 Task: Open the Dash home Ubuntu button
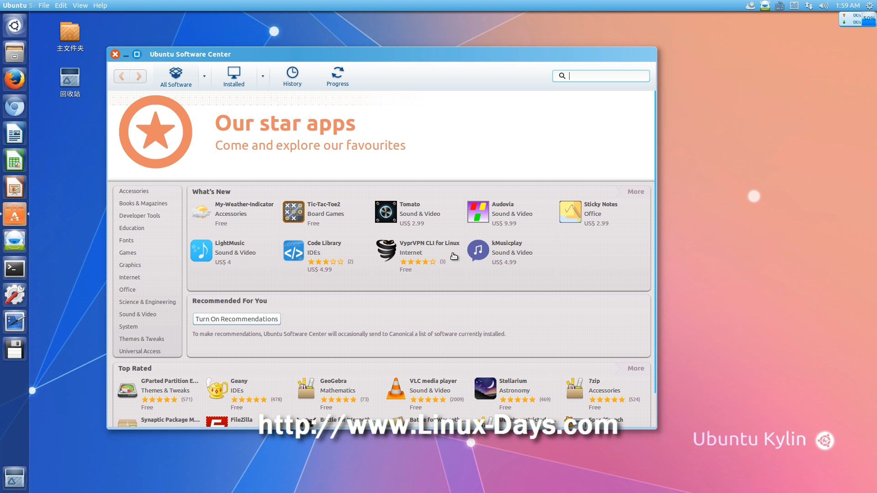click(x=15, y=26)
